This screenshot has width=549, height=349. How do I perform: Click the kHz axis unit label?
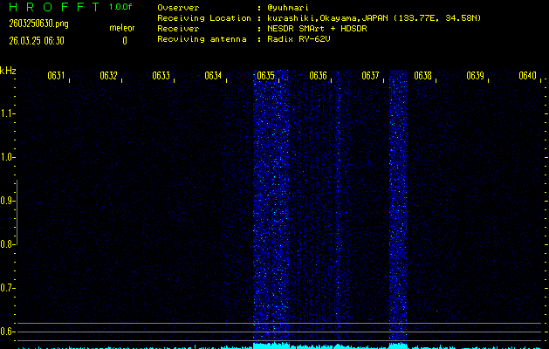[x=8, y=71]
